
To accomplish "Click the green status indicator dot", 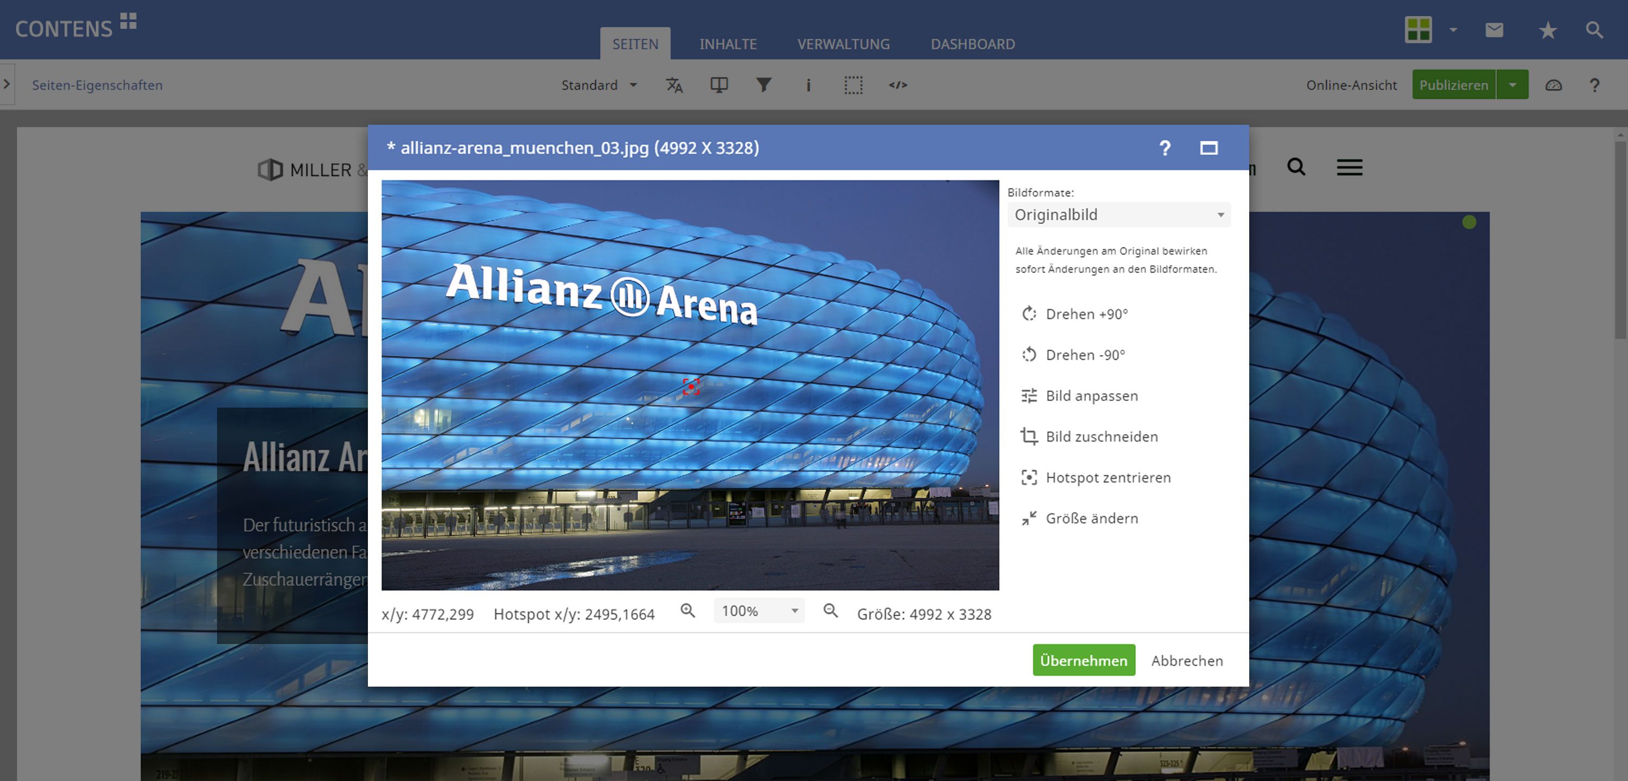I will [x=1470, y=222].
